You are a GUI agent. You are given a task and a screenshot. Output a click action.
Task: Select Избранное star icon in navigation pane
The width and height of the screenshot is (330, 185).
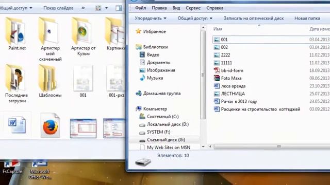(139, 31)
